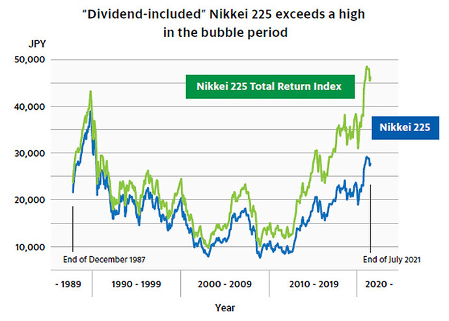
Task: Click the 'JPY' axis unit label
Action: tap(37, 44)
